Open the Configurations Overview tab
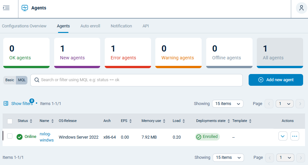The image size is (308, 165). [x=24, y=26]
